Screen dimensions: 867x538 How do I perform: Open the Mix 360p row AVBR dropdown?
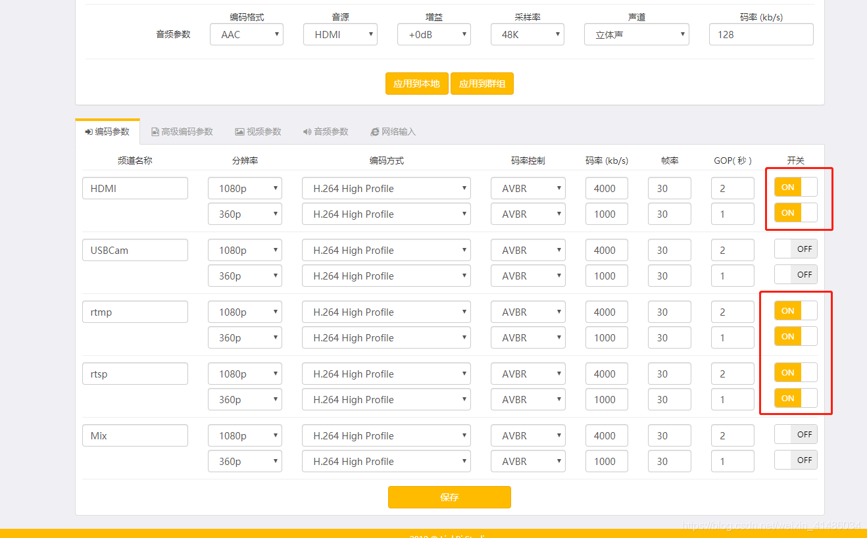click(528, 461)
